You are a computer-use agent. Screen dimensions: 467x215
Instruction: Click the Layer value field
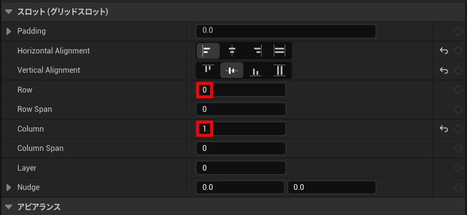pyautogui.click(x=240, y=168)
